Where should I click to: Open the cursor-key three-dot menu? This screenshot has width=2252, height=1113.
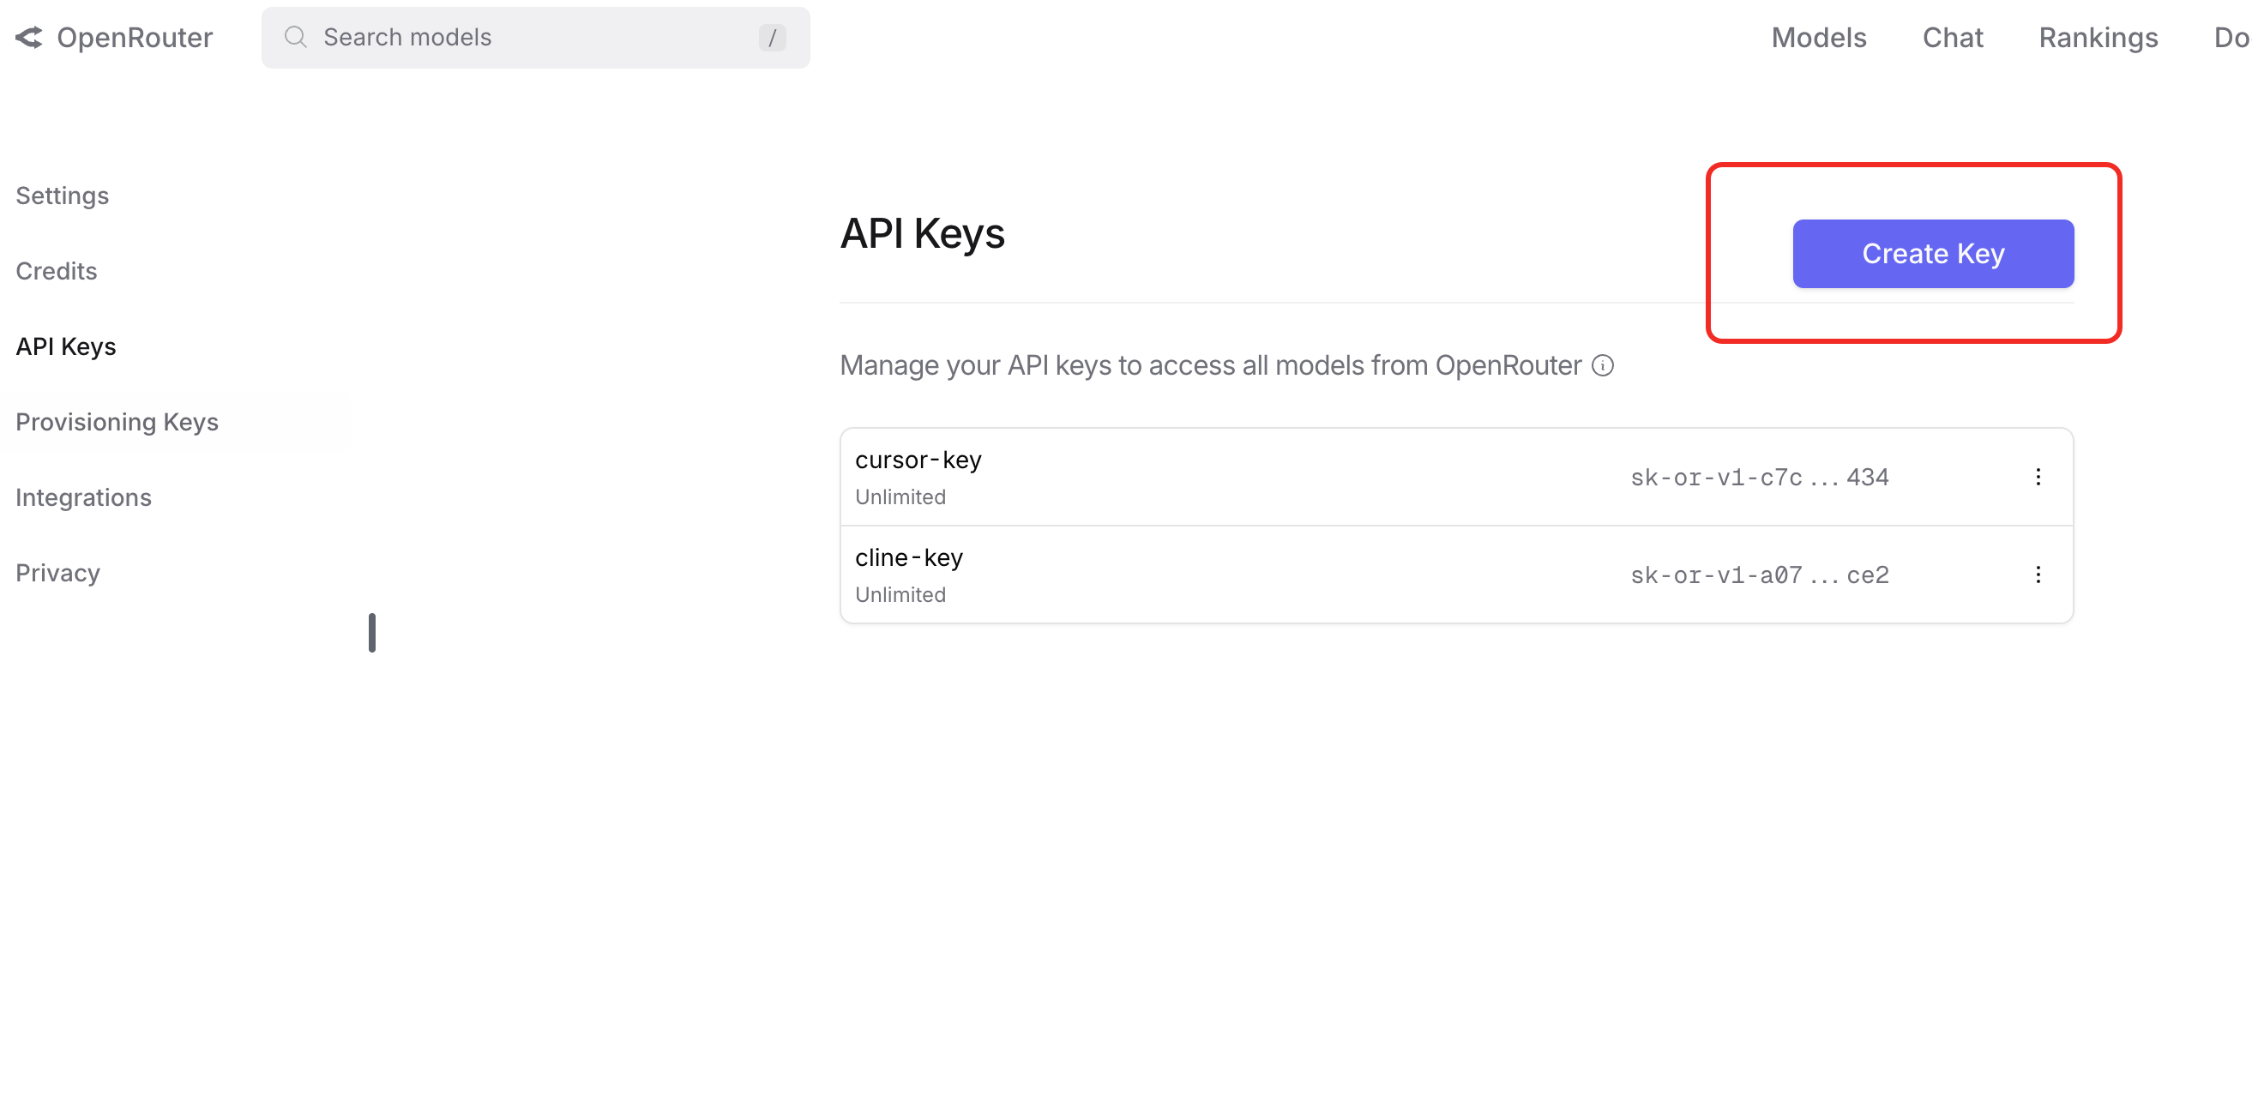2038,477
